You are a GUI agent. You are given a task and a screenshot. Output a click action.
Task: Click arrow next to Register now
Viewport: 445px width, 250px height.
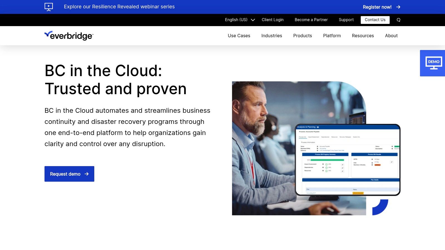click(398, 7)
